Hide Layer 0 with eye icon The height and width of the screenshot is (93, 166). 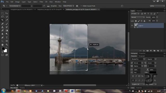pyautogui.click(x=132, y=26)
